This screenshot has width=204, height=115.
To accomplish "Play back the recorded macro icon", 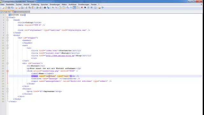I will 88,8.
